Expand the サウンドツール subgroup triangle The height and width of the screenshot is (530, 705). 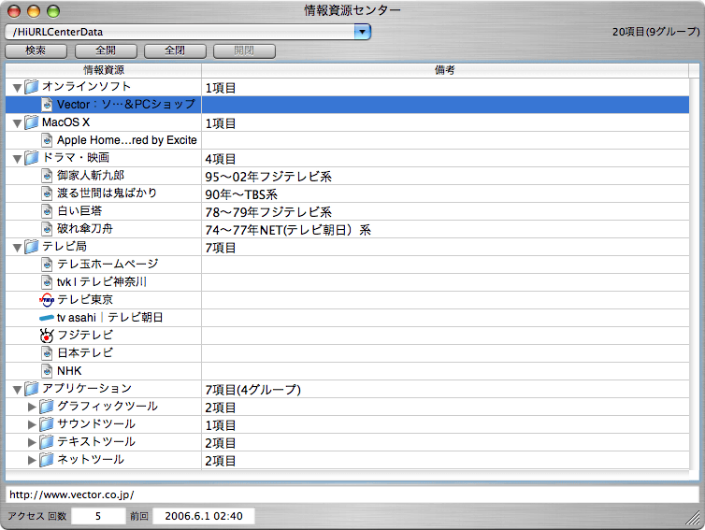[x=32, y=424]
